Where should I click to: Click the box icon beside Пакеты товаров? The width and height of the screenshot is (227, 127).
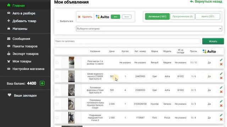[x=9, y=46]
